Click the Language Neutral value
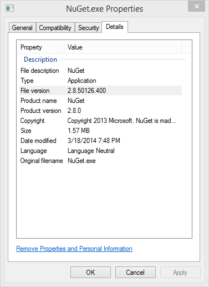 (x=91, y=151)
